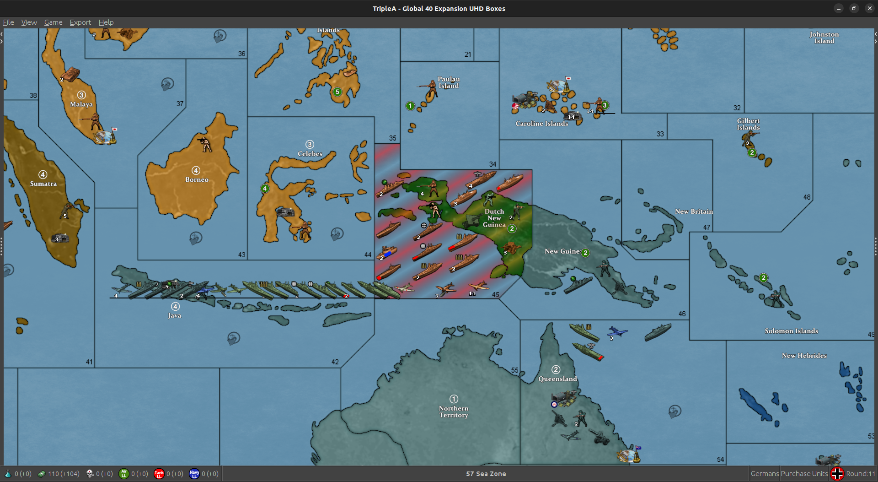Open the View menu

point(29,22)
